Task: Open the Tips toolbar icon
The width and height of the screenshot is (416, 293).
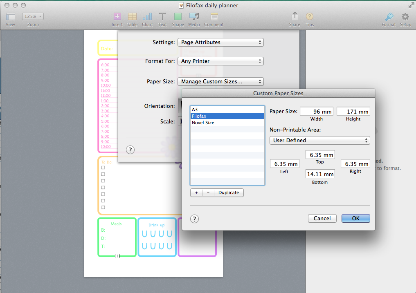Action: [310, 16]
